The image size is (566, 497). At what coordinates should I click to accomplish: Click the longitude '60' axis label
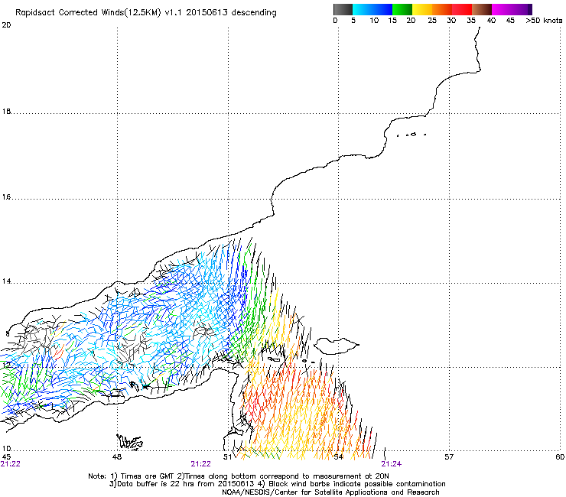tap(560, 457)
